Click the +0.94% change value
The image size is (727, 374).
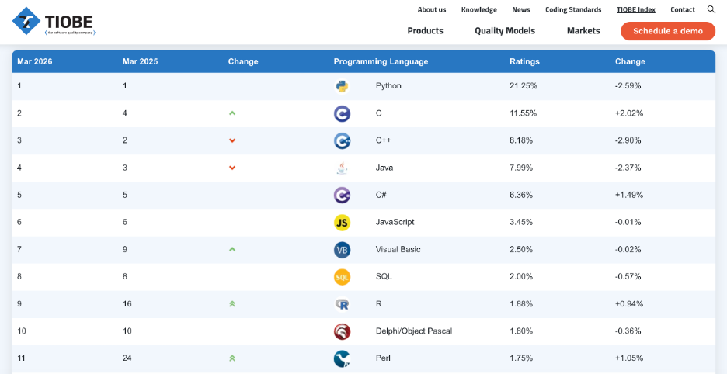coord(629,304)
